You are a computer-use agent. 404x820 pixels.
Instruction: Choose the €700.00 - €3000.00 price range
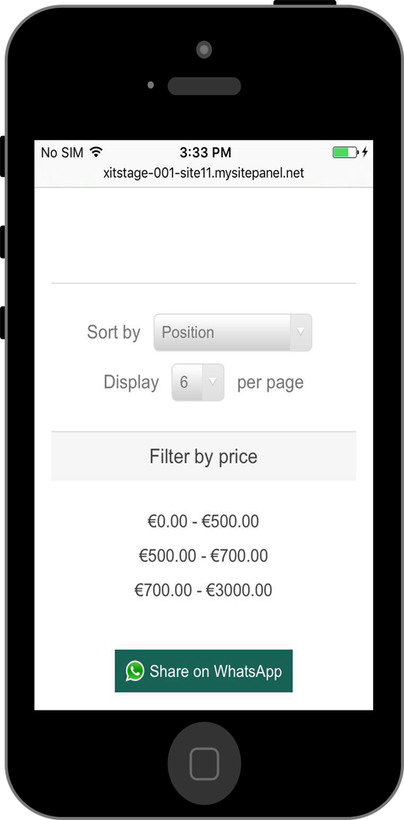(x=203, y=590)
